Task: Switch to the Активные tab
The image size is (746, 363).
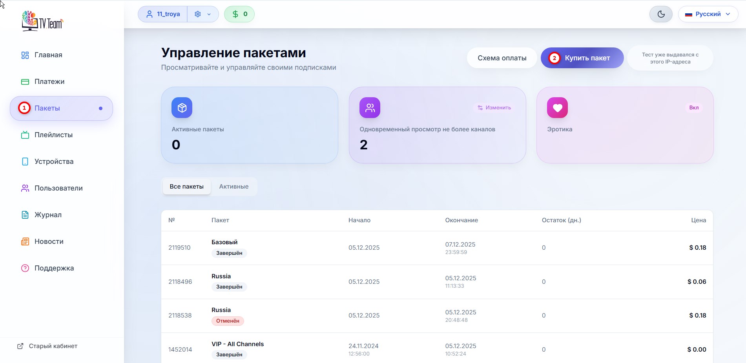Action: 233,187
